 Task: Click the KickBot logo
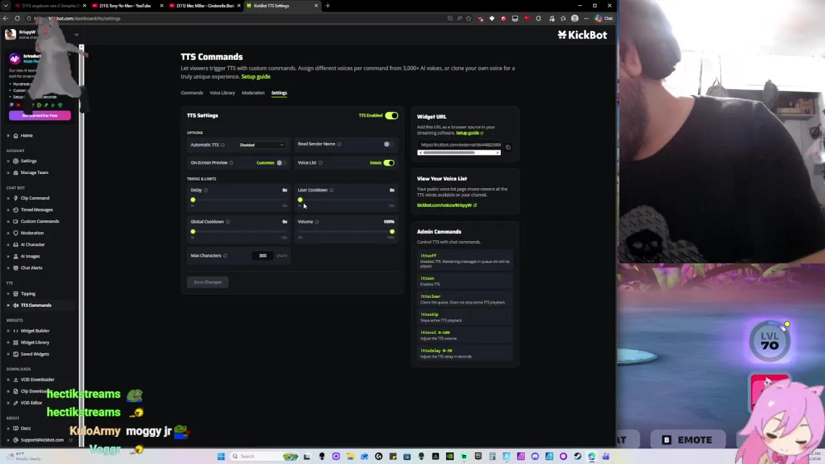coord(583,35)
